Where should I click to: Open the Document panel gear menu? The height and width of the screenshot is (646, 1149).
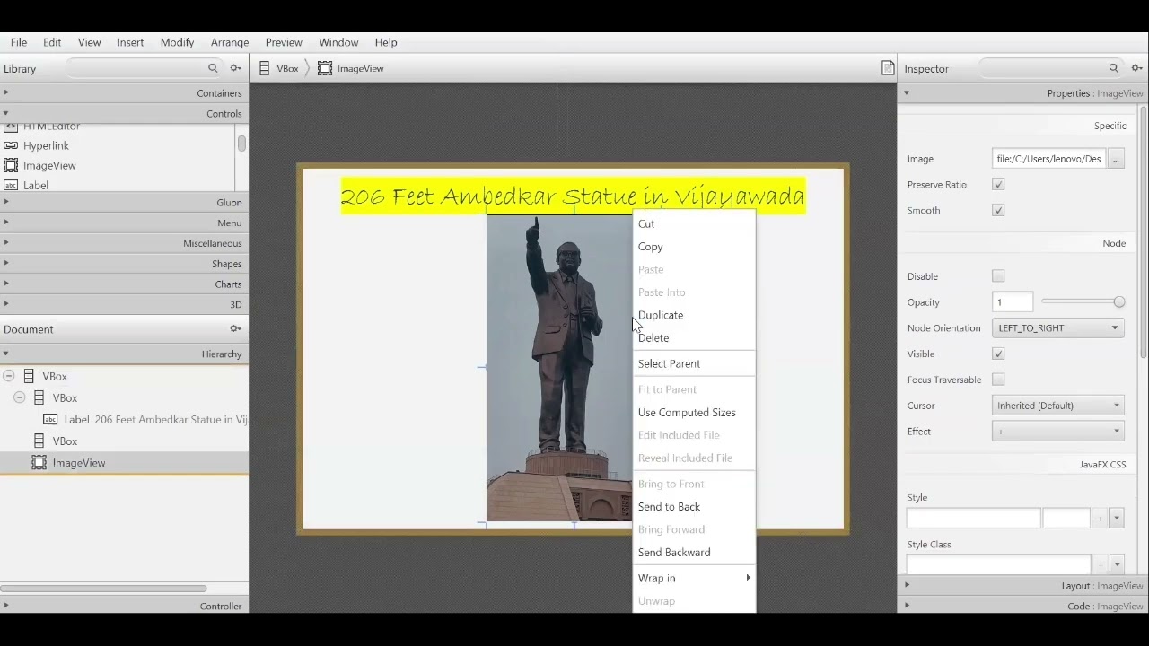[x=235, y=329]
